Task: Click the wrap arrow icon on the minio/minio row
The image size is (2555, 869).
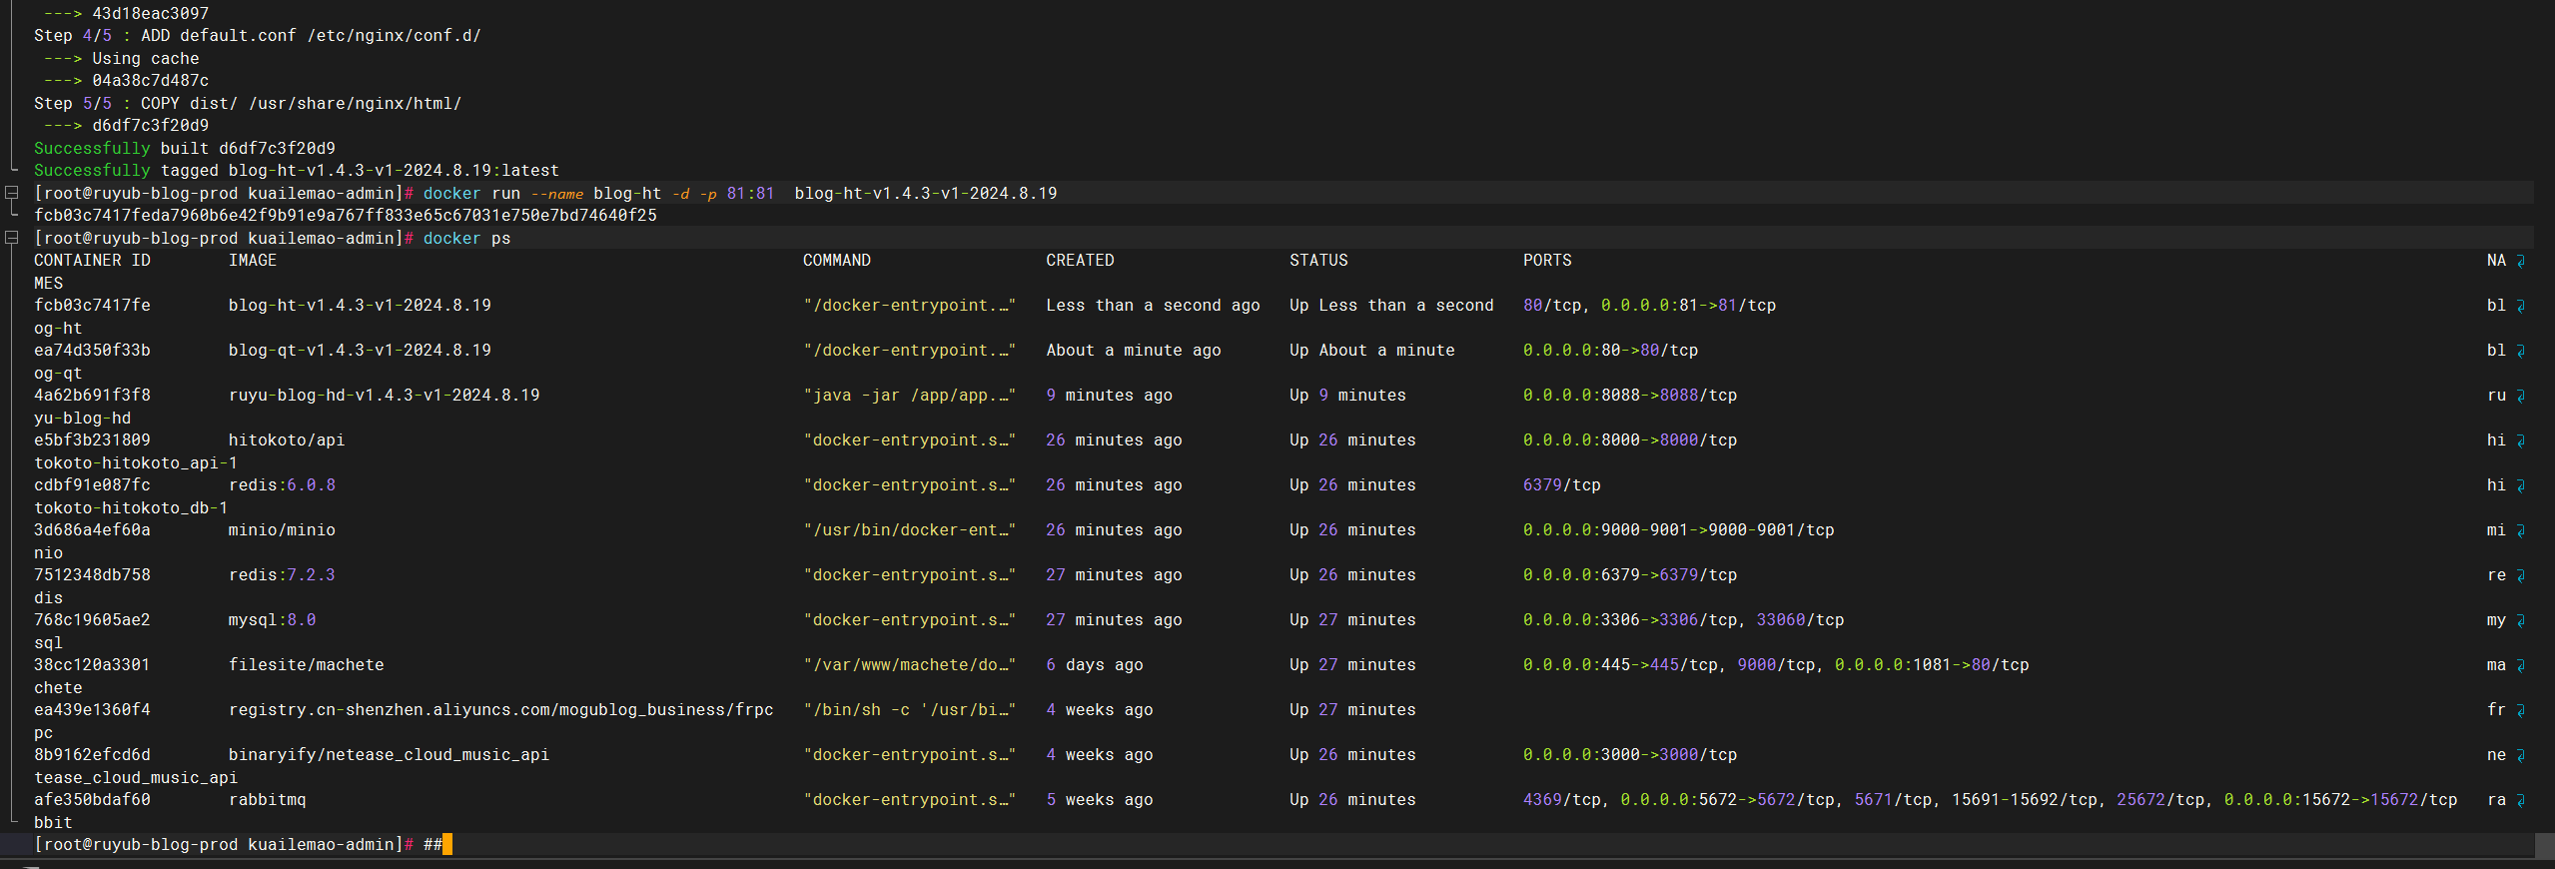Action: (2521, 530)
